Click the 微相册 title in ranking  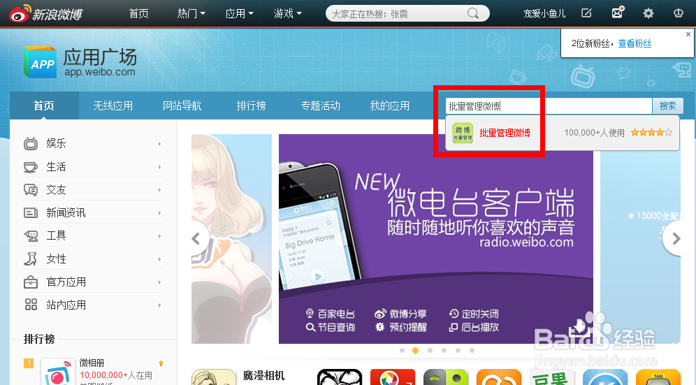tap(92, 363)
